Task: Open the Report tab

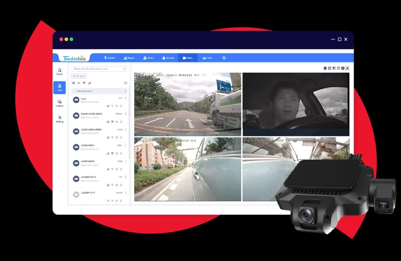Action: (x=129, y=58)
